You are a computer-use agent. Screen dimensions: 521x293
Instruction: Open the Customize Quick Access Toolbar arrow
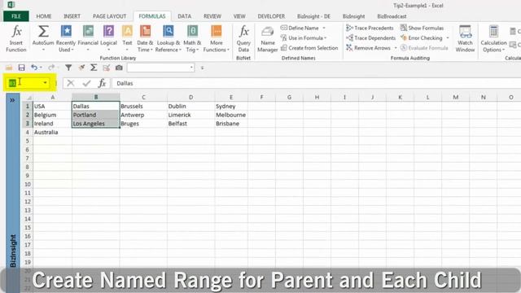tap(202, 68)
